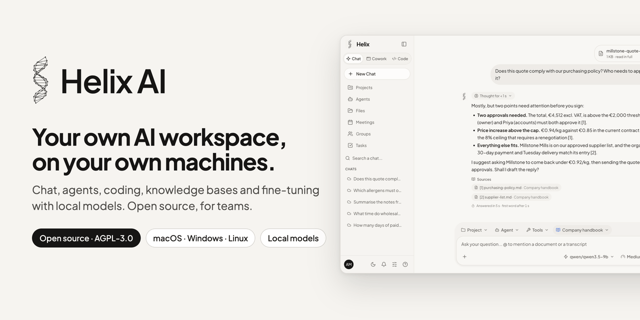Collapse the sidebar with the panel icon

404,44
